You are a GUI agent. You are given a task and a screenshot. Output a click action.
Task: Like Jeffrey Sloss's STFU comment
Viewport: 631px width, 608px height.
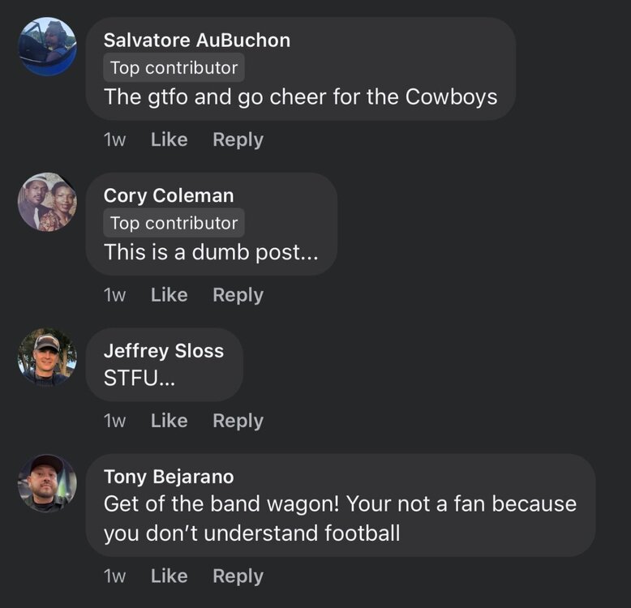click(x=169, y=421)
